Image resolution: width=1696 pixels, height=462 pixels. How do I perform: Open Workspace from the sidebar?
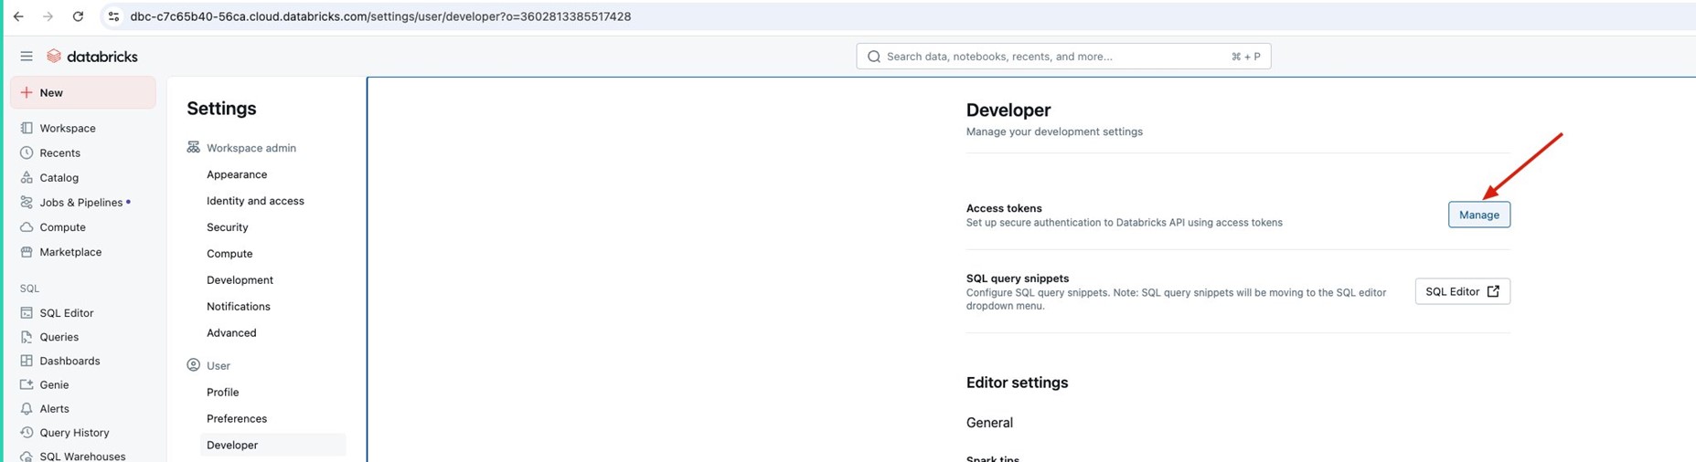(x=67, y=129)
